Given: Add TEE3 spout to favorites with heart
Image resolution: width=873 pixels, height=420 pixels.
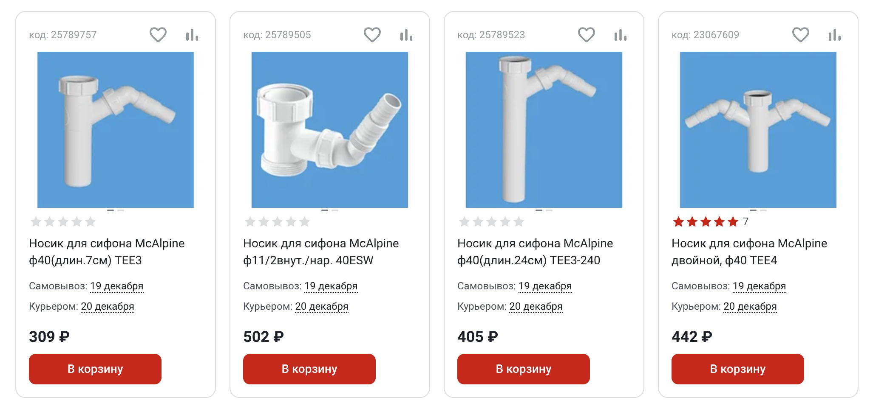Looking at the screenshot, I should (158, 35).
